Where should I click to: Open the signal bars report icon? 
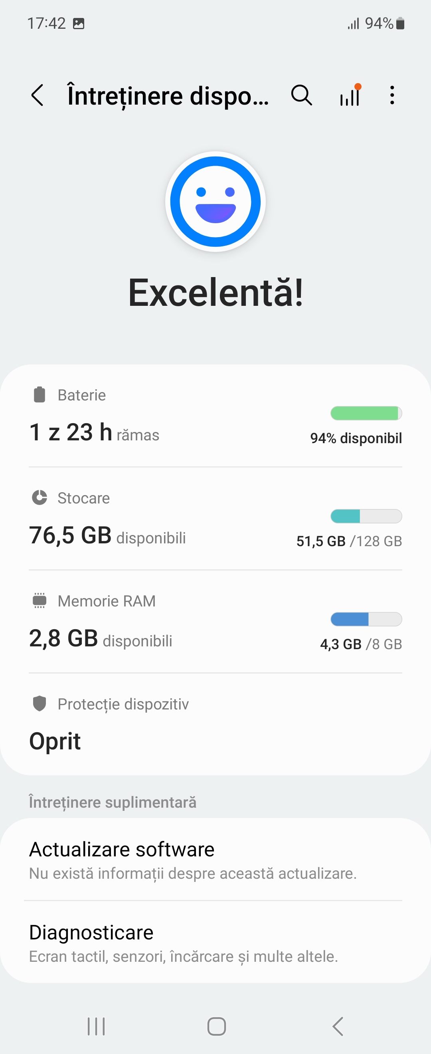coord(350,95)
